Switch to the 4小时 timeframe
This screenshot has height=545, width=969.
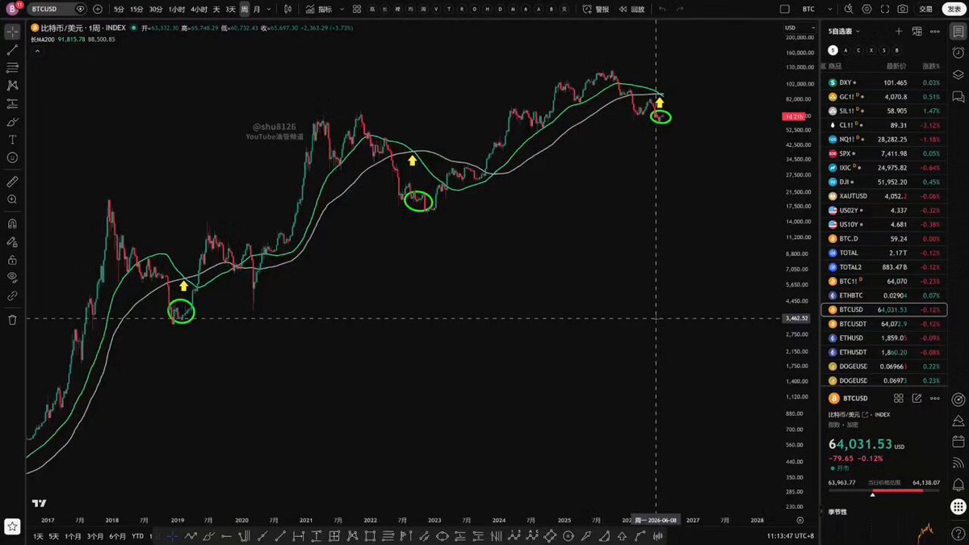tap(198, 9)
